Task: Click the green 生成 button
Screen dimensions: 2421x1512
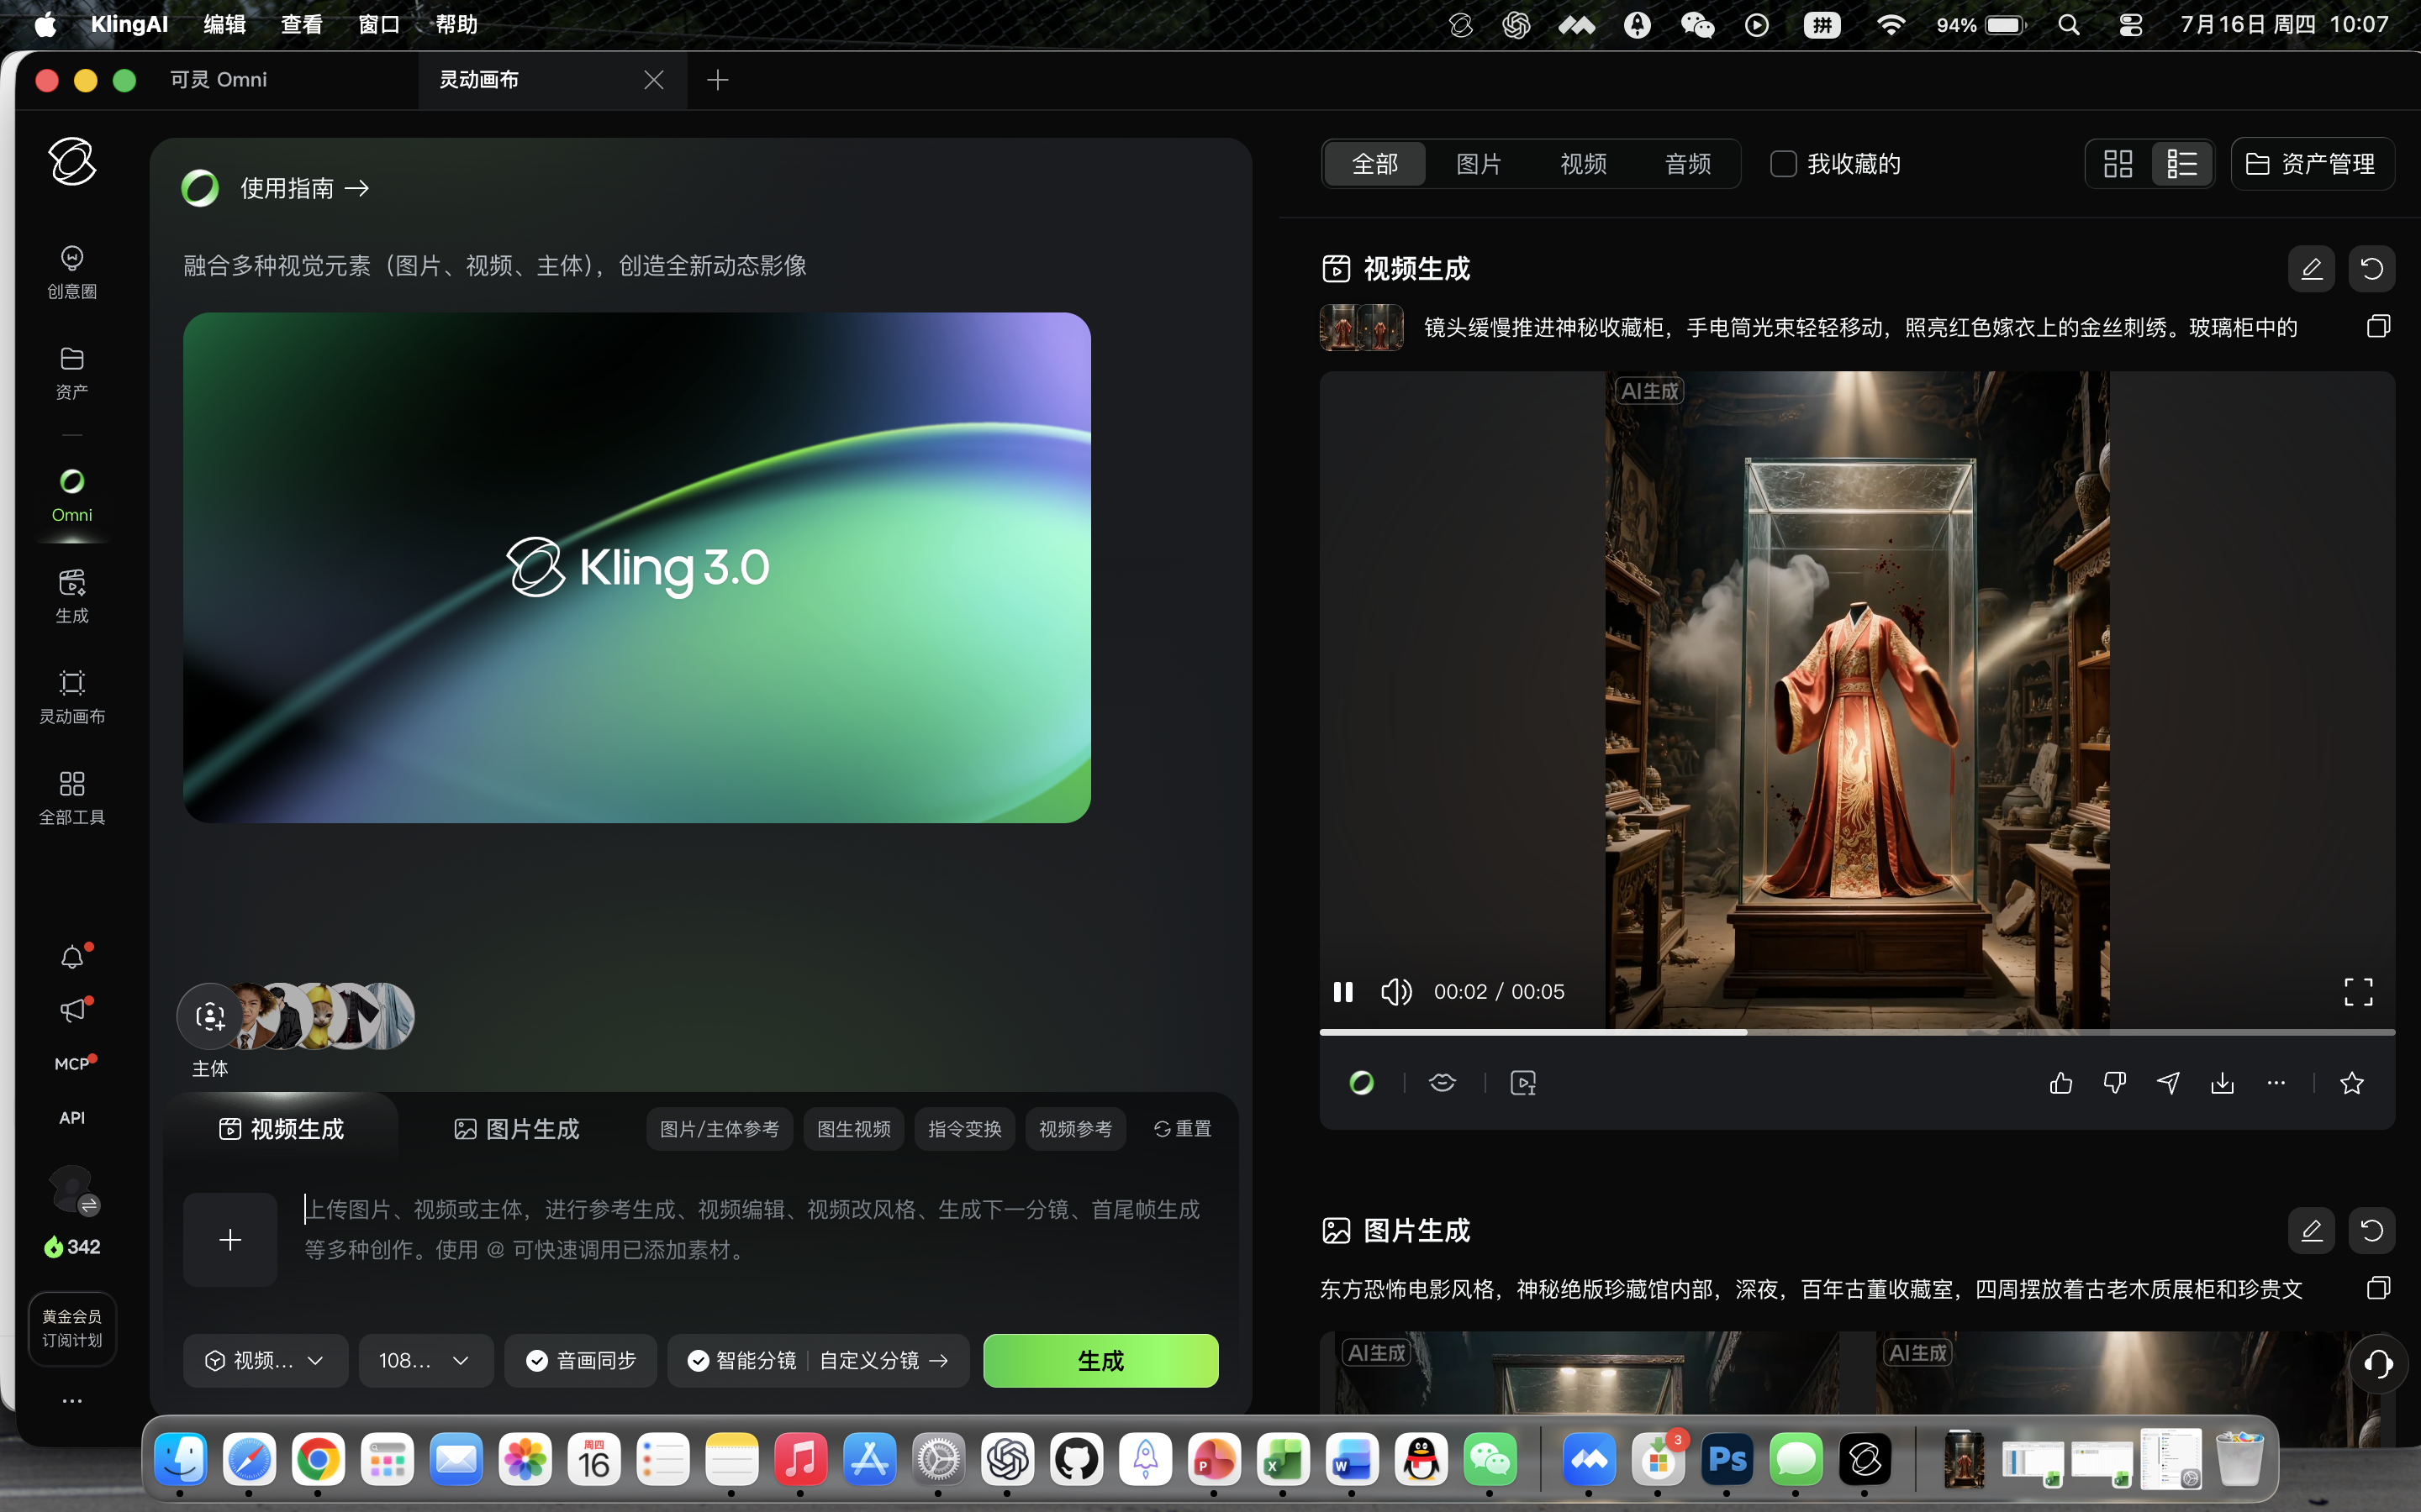Action: [1100, 1360]
